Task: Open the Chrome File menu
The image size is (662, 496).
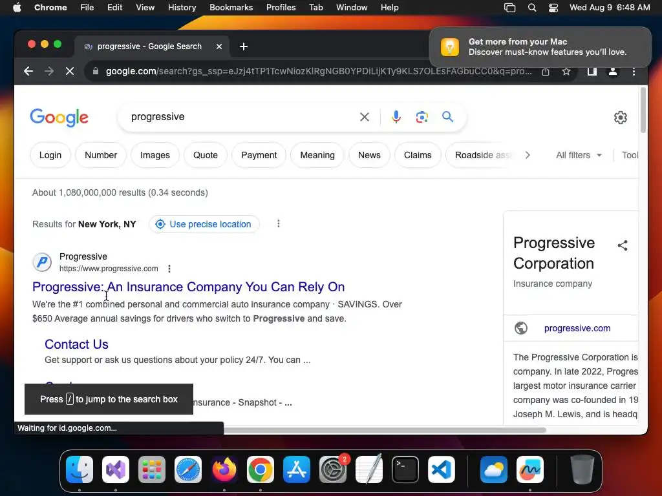Action: (87, 8)
